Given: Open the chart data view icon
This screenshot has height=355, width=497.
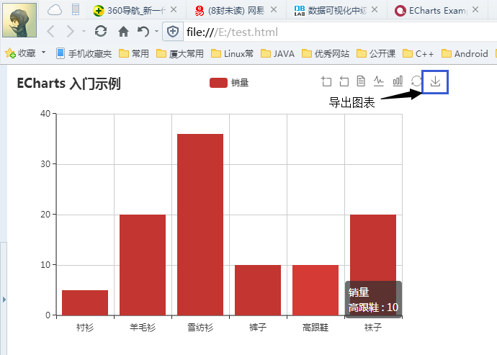Looking at the screenshot, I should click(361, 81).
